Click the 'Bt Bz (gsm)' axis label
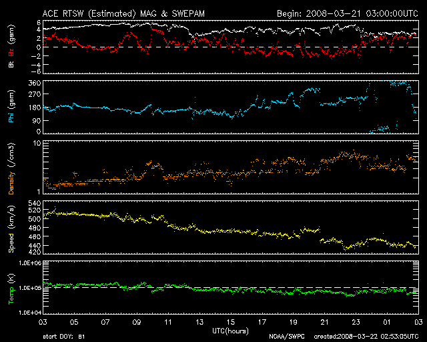Viewport: 427px width, 342px height. [x=11, y=46]
